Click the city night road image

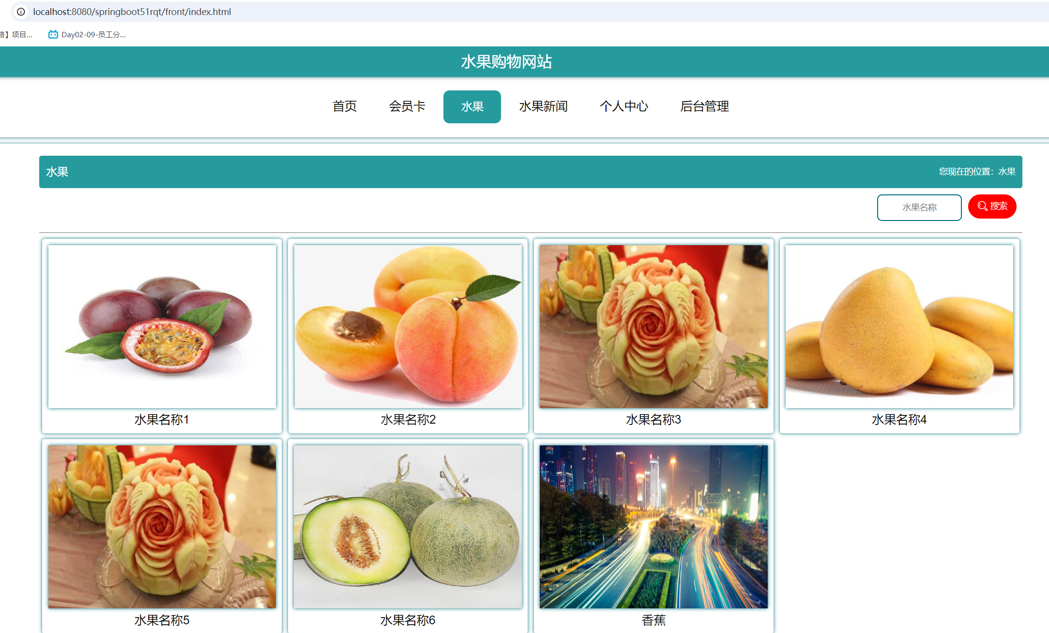(654, 527)
